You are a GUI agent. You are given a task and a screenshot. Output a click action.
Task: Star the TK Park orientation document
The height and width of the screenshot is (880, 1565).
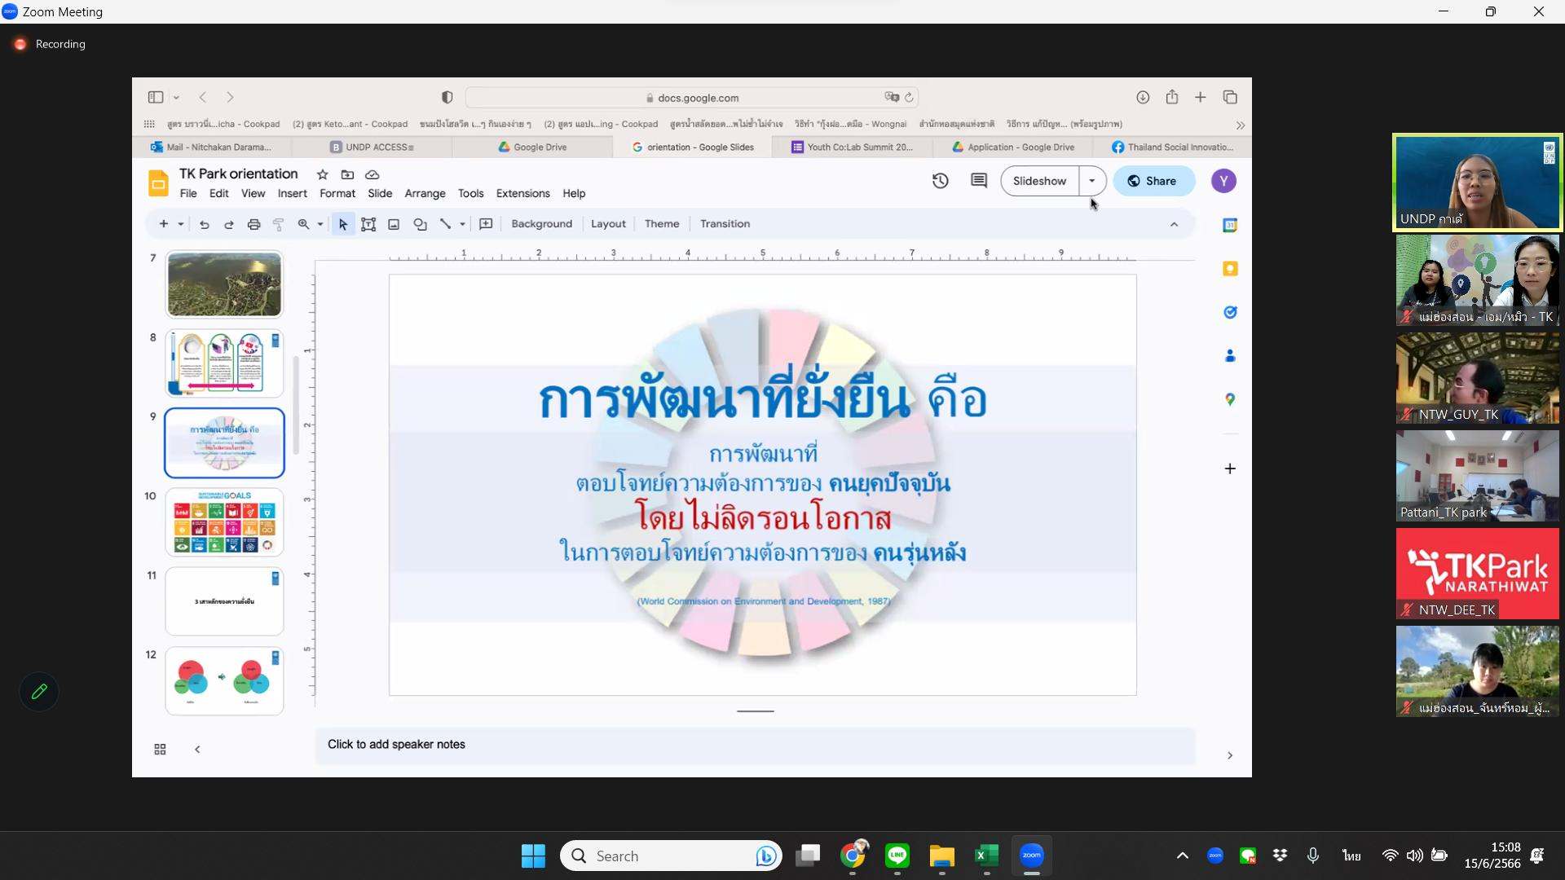coord(322,174)
